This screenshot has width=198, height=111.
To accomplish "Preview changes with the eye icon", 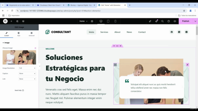I will (x=175, y=21).
